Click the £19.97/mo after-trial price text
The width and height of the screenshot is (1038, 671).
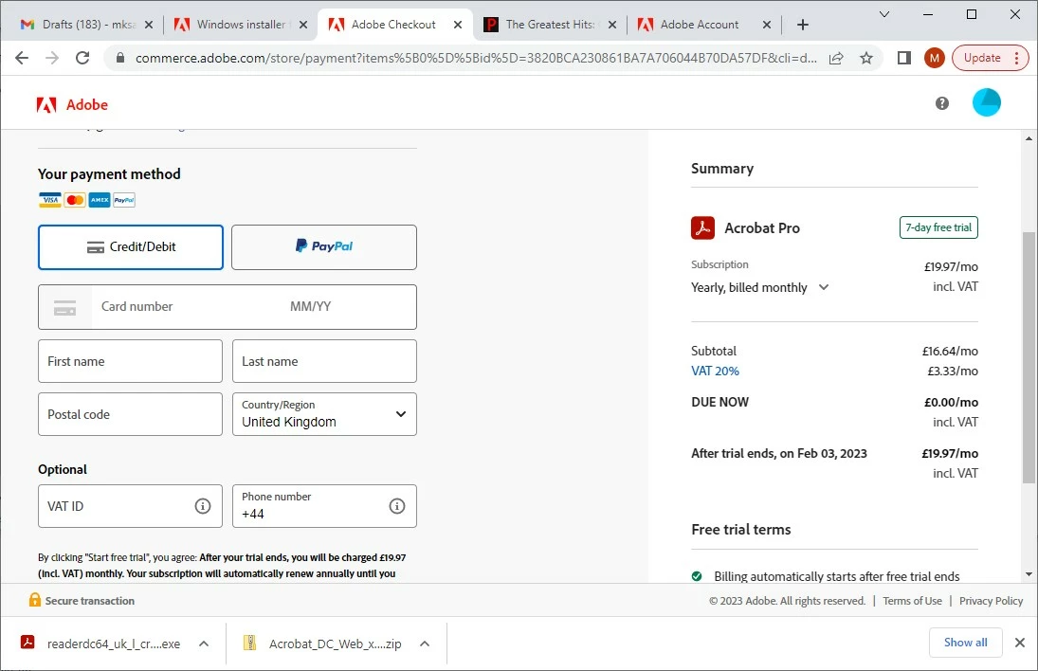pyautogui.click(x=949, y=453)
